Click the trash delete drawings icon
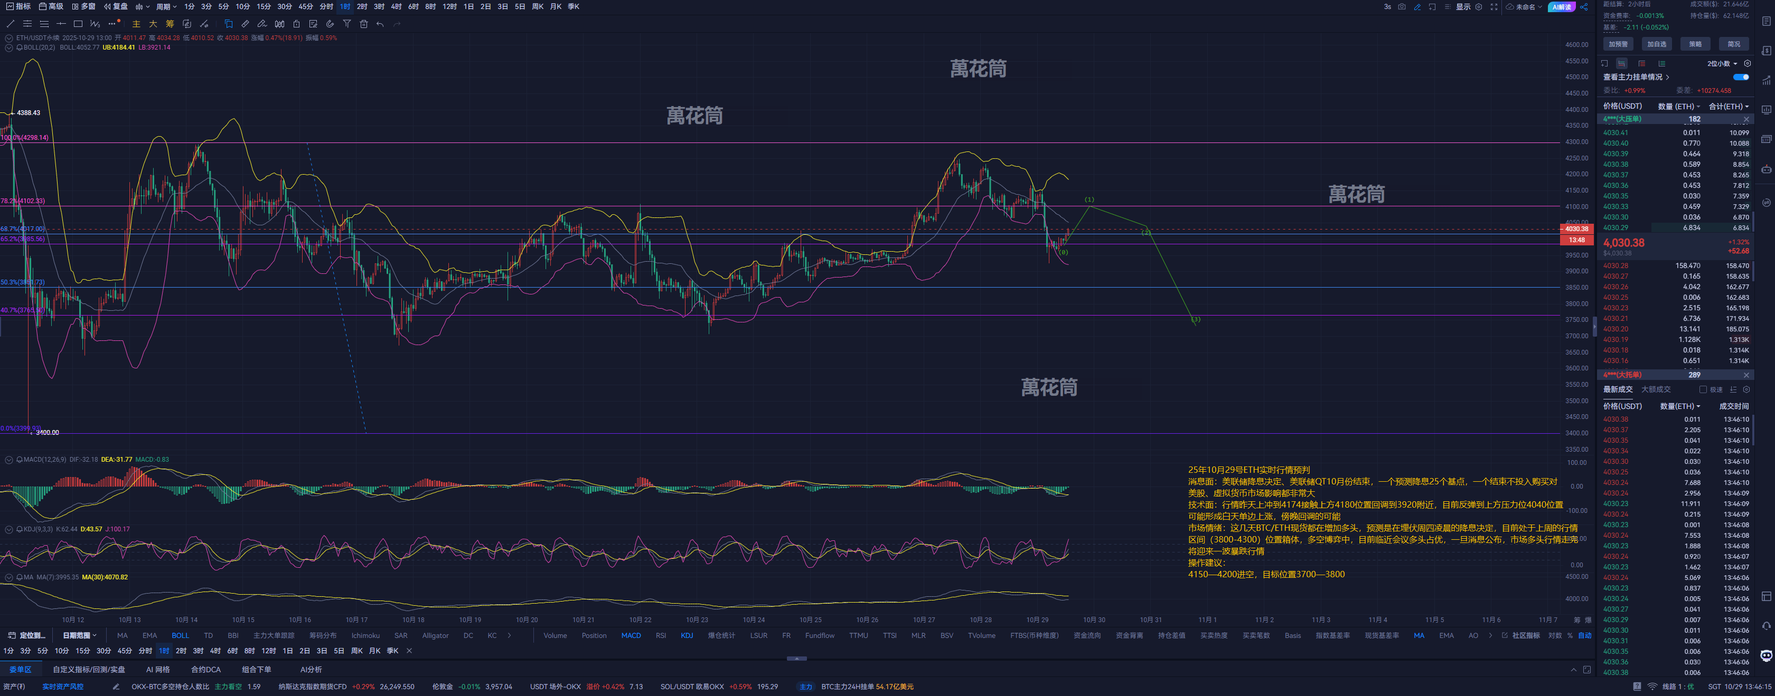 pyautogui.click(x=364, y=24)
